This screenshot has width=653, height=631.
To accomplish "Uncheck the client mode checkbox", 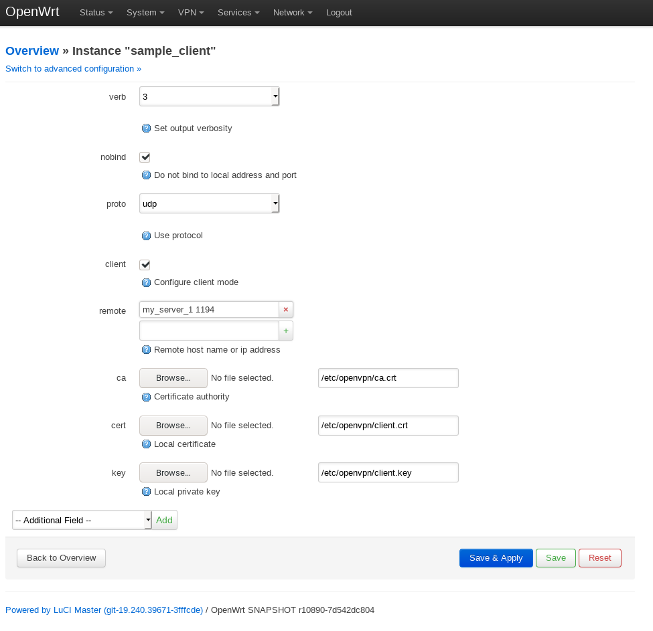I will pyautogui.click(x=145, y=264).
